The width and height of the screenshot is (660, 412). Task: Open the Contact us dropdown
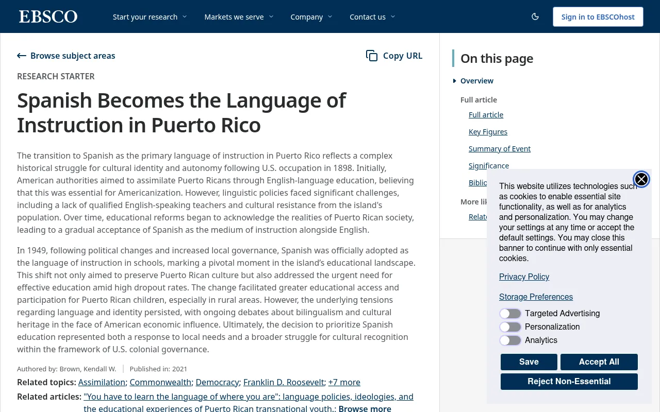coord(372,16)
